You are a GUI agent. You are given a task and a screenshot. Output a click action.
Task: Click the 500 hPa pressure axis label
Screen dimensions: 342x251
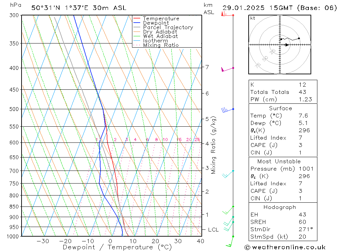tap(14, 109)
